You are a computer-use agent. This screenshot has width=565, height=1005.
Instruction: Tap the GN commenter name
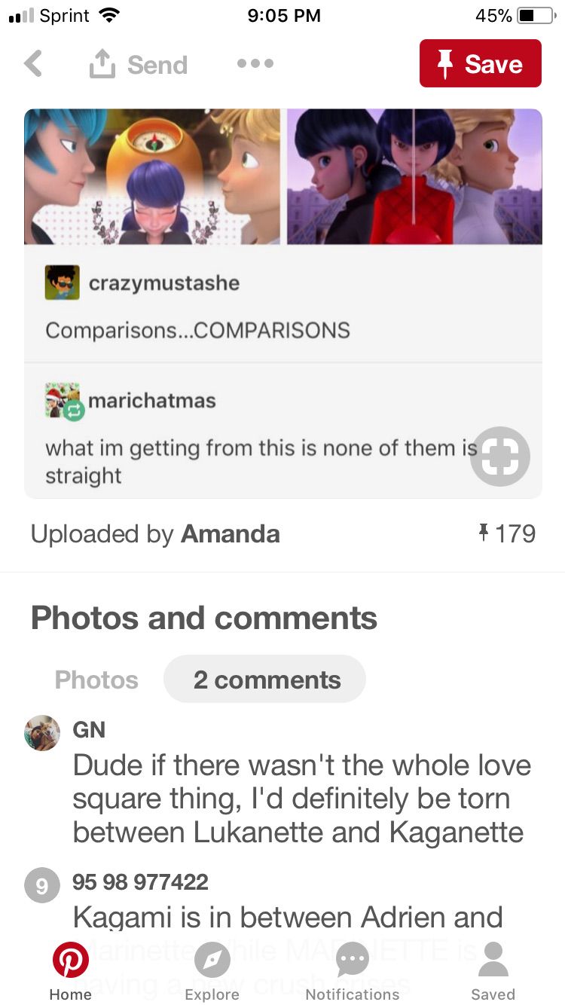(x=89, y=729)
